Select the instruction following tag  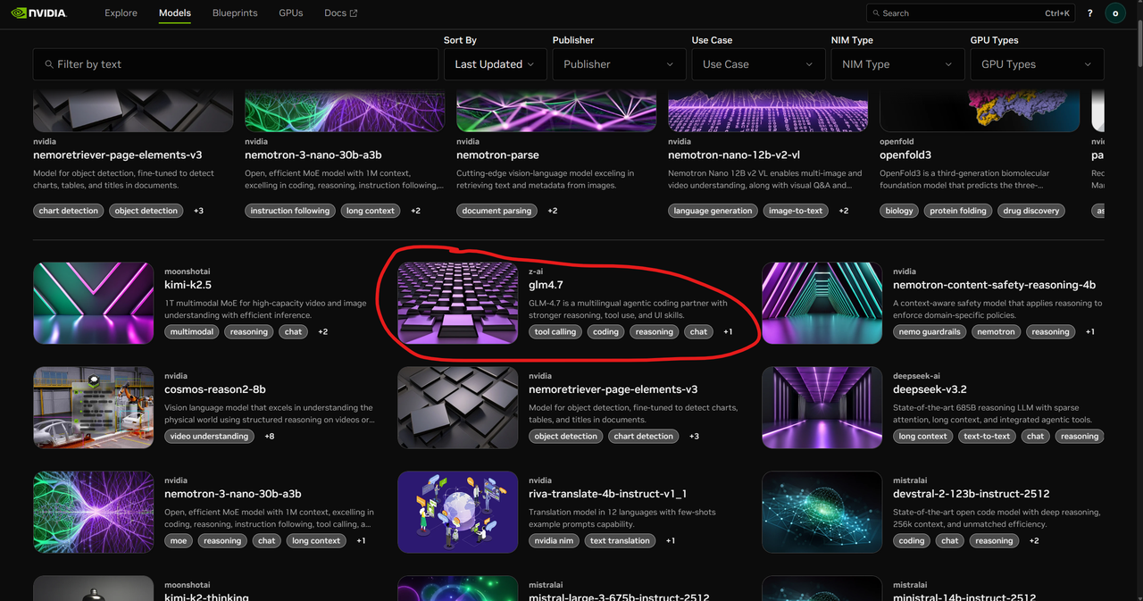point(289,211)
